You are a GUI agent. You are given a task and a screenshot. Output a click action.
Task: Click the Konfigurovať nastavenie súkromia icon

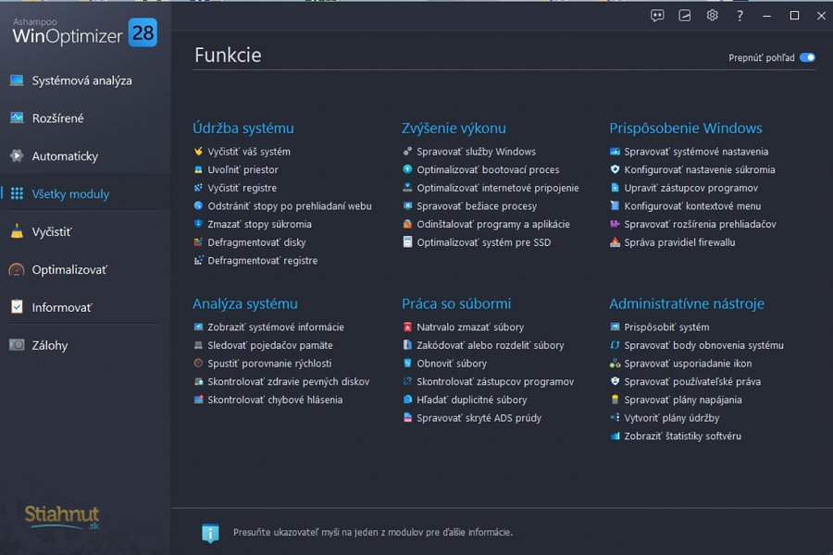(x=615, y=169)
